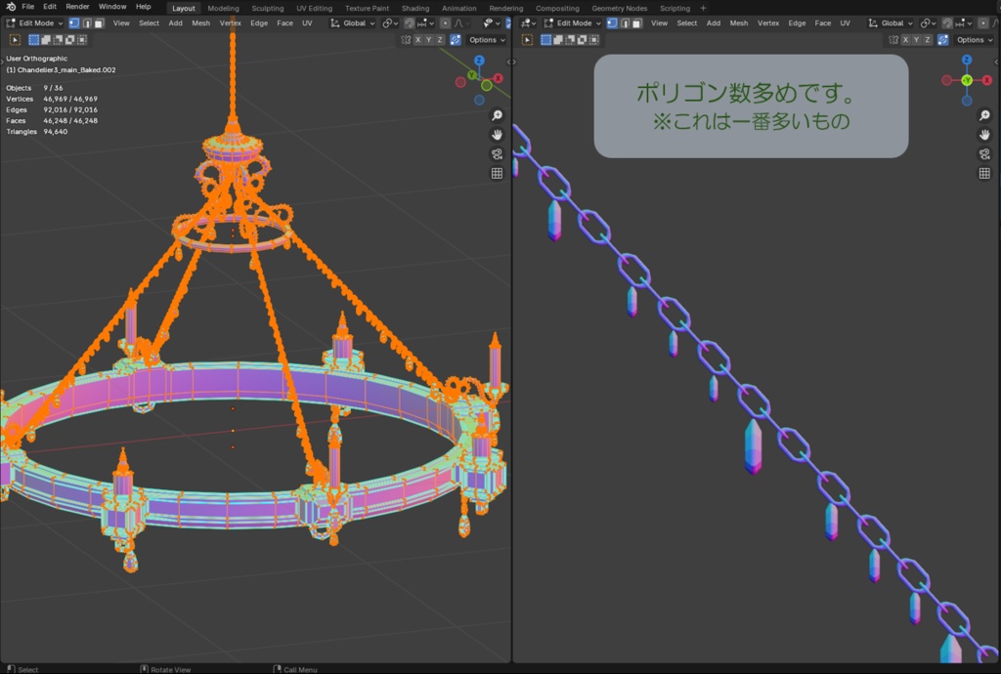Image resolution: width=1001 pixels, height=674 pixels.
Task: Open the Render menu
Action: pyautogui.click(x=78, y=7)
